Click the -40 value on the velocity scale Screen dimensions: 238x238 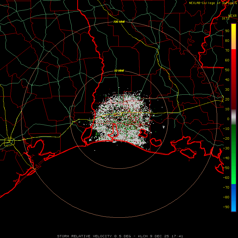226,158
